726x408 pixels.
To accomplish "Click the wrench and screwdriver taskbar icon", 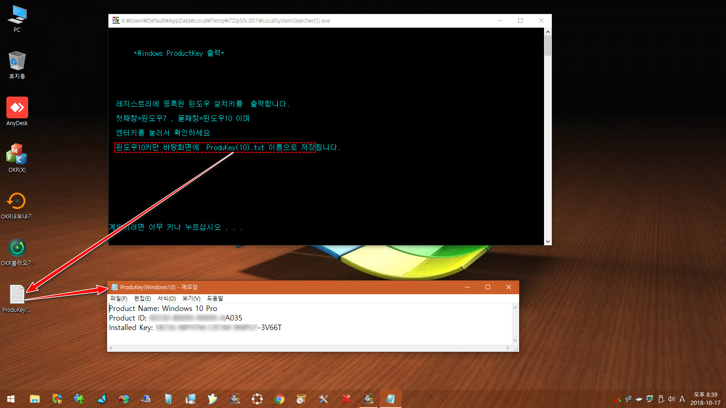I will point(324,399).
